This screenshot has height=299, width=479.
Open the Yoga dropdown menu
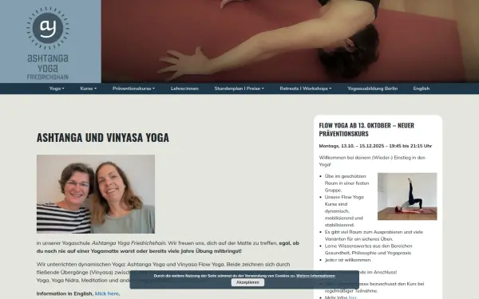pyautogui.click(x=57, y=89)
